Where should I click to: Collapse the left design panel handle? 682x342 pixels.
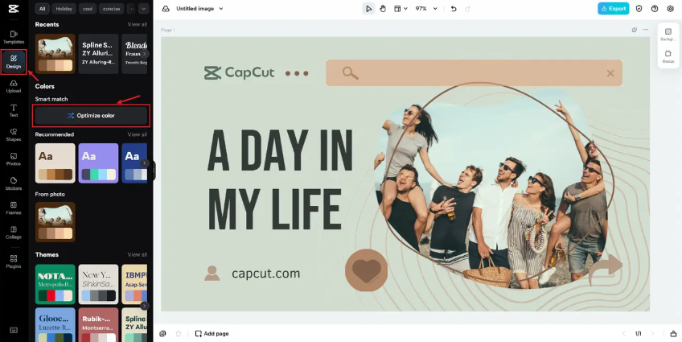click(154, 171)
